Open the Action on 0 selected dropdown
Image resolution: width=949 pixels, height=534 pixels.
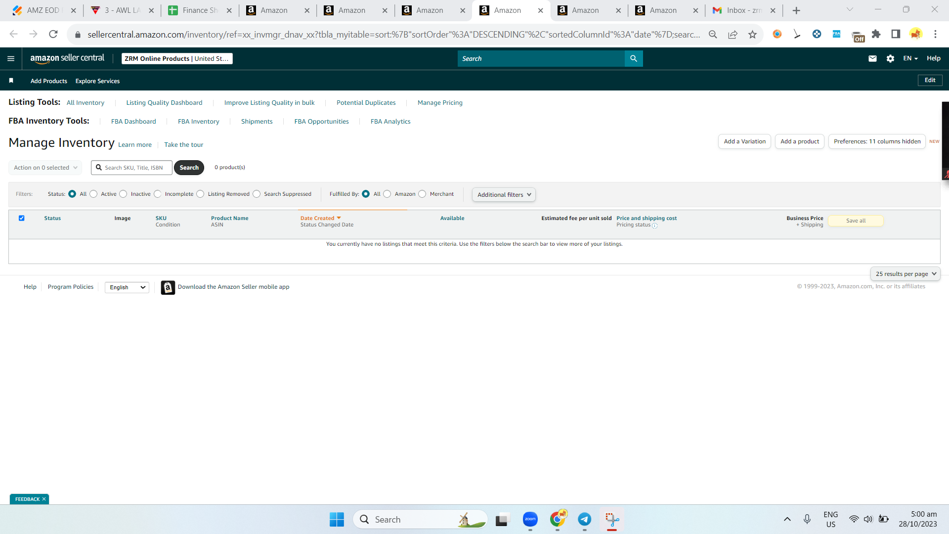click(x=45, y=168)
